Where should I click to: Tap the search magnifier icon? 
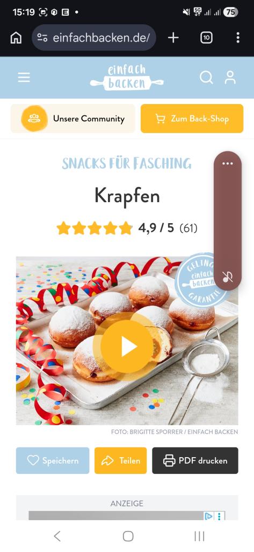pyautogui.click(x=206, y=78)
